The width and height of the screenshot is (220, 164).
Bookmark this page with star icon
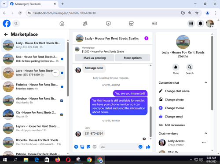197,13
